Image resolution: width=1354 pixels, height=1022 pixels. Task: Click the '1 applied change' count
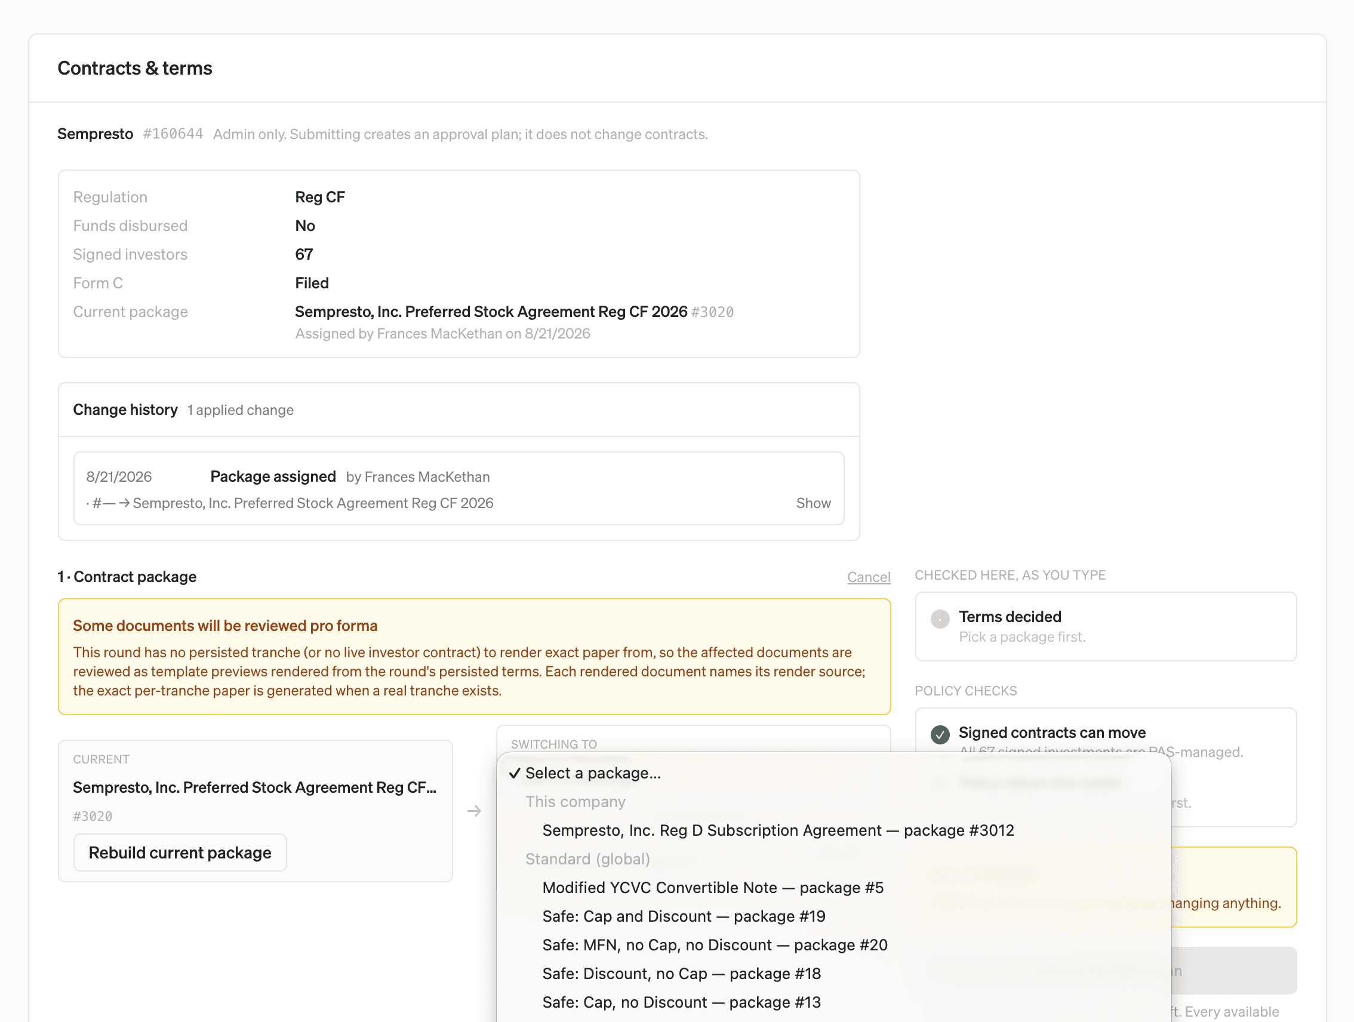point(240,410)
